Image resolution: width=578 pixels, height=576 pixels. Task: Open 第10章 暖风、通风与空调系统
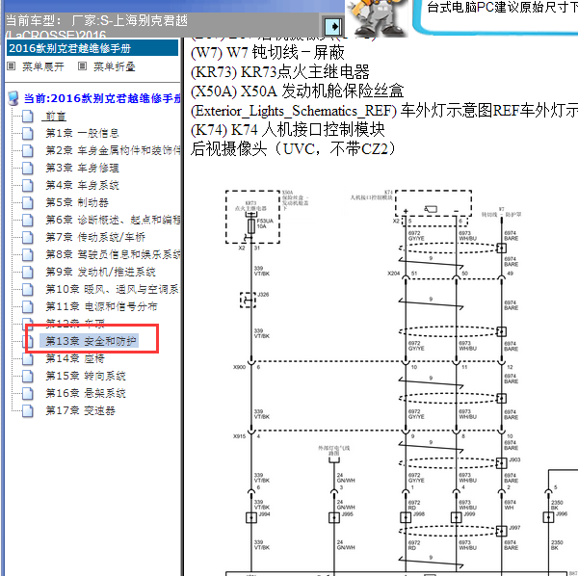pyautogui.click(x=112, y=289)
